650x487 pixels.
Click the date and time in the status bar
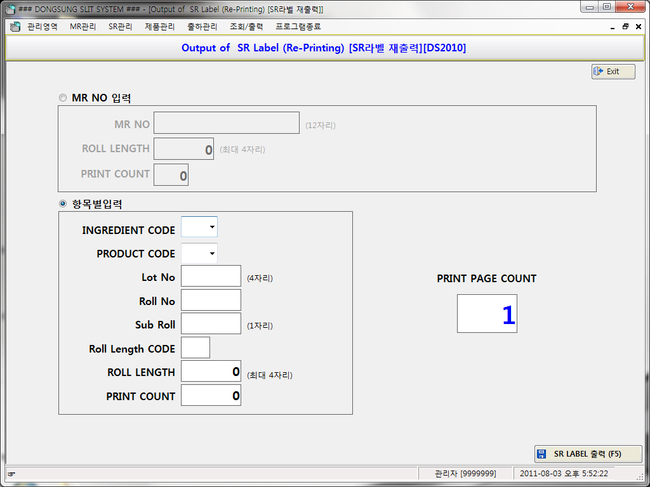click(564, 473)
